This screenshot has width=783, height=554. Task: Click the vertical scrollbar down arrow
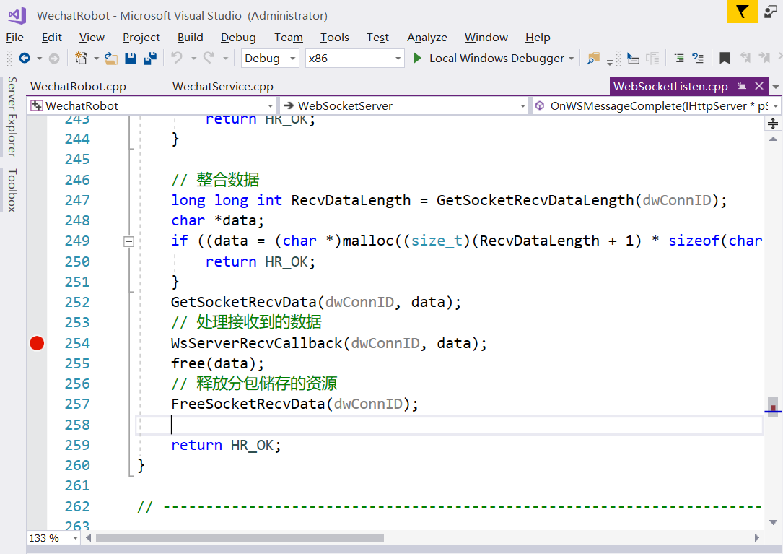773,522
